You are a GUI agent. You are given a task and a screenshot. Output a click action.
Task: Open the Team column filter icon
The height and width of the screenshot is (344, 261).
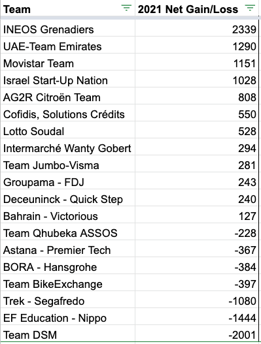[126, 8]
